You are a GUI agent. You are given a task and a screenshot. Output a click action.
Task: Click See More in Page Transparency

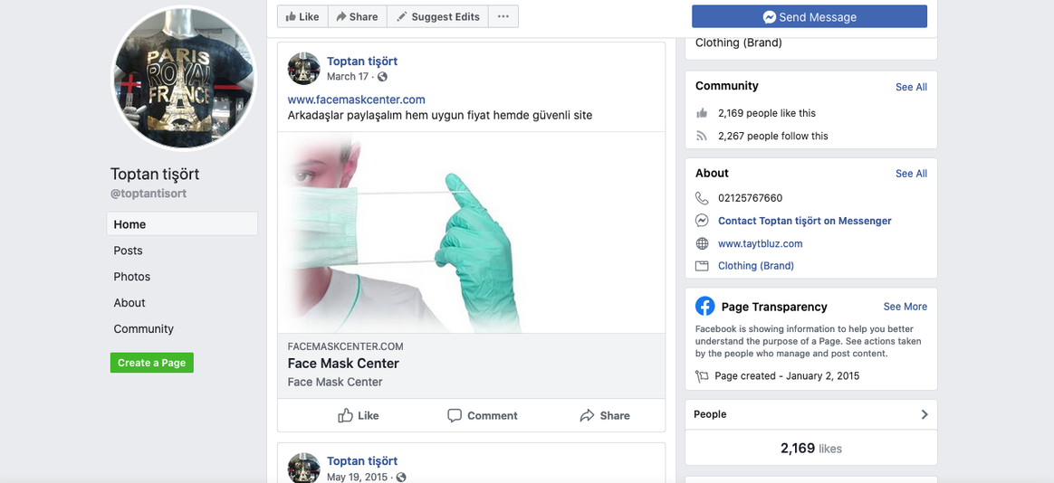point(905,307)
